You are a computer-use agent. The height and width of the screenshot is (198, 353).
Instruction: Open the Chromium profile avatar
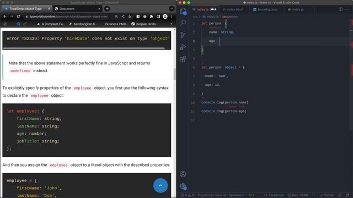(165, 16)
